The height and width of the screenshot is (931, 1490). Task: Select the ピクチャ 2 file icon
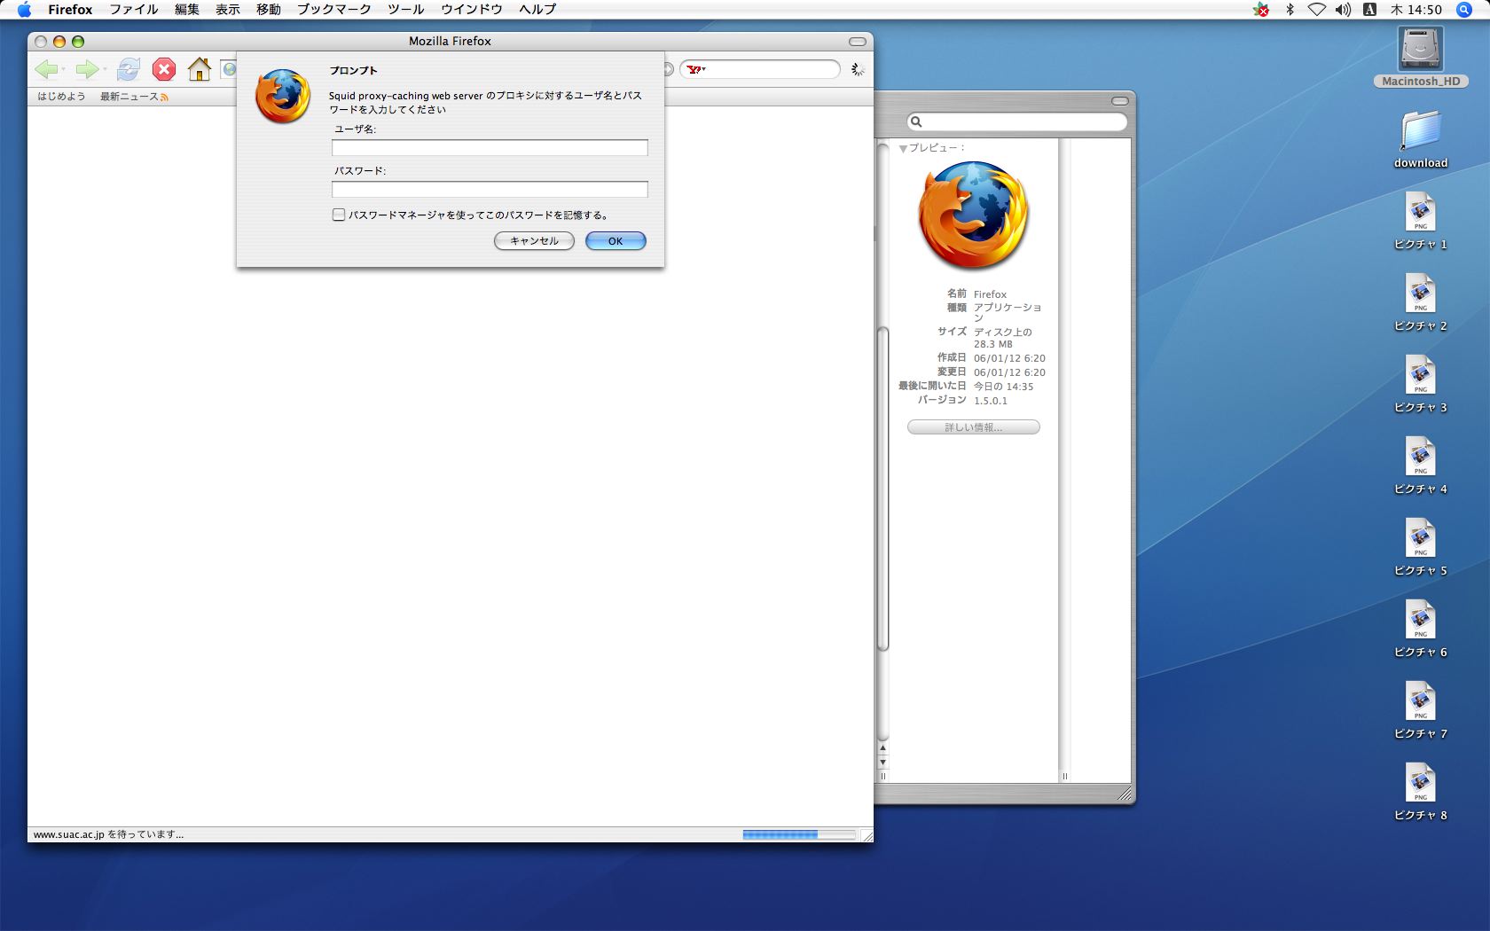click(1421, 294)
